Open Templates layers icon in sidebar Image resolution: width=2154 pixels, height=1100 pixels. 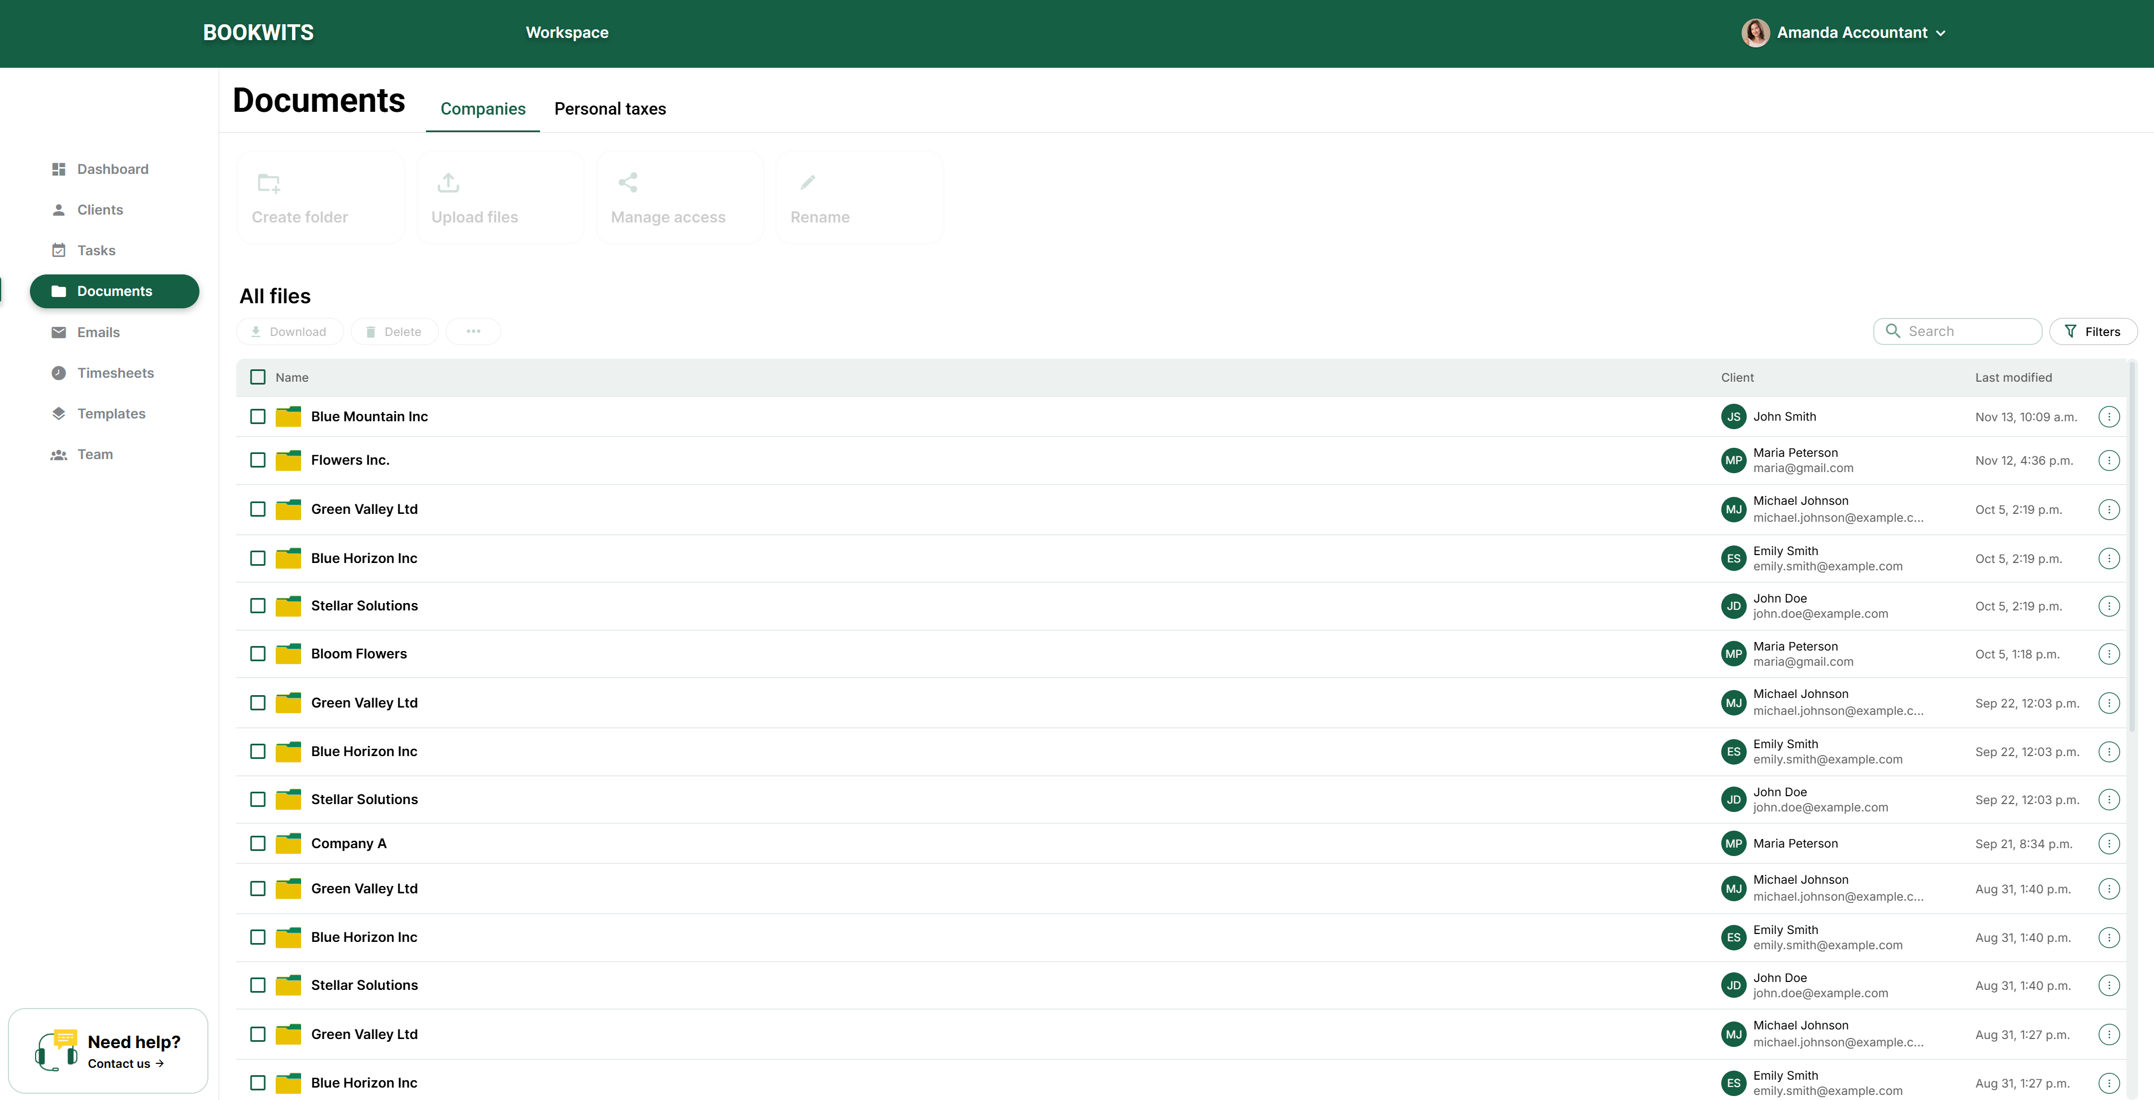click(x=59, y=414)
